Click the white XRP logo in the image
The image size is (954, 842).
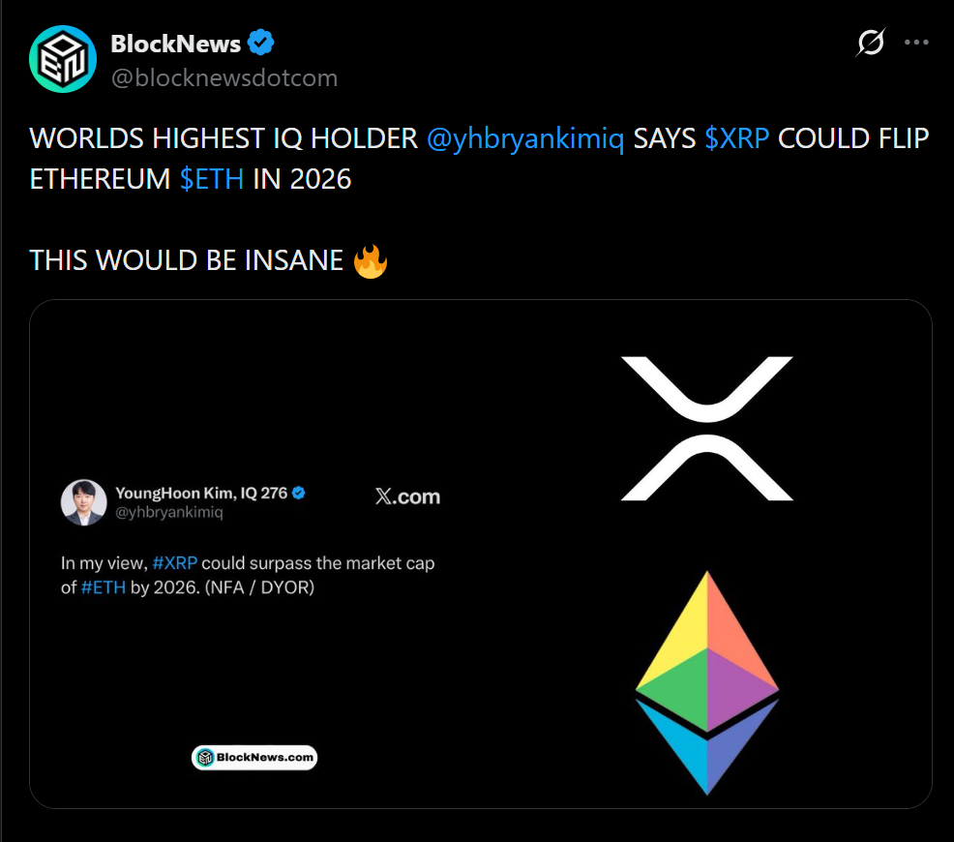[x=706, y=428]
